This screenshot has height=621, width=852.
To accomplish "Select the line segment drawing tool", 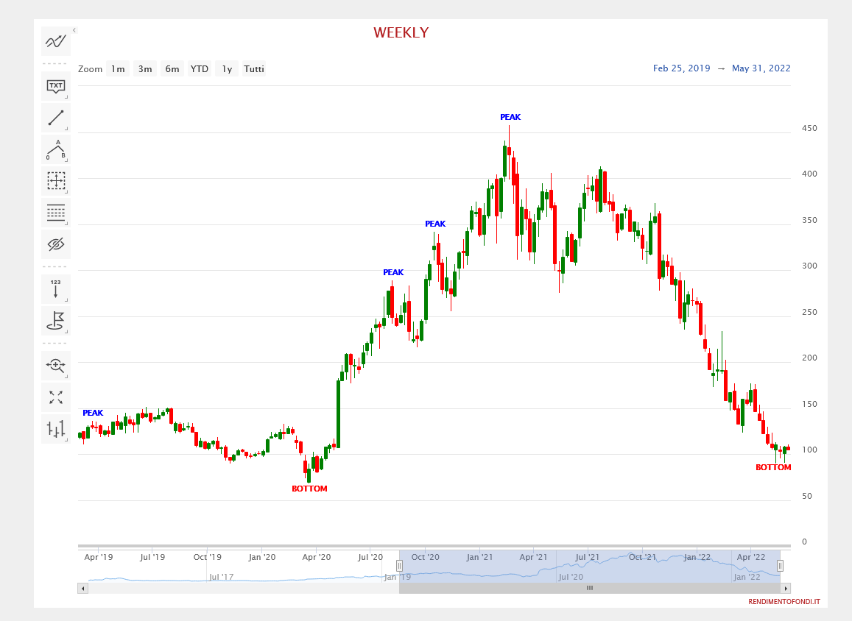I will (x=56, y=118).
